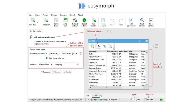Screen dimensions: 193x108
Task: Open the Project ribbon tab
Action: tap(45, 15)
